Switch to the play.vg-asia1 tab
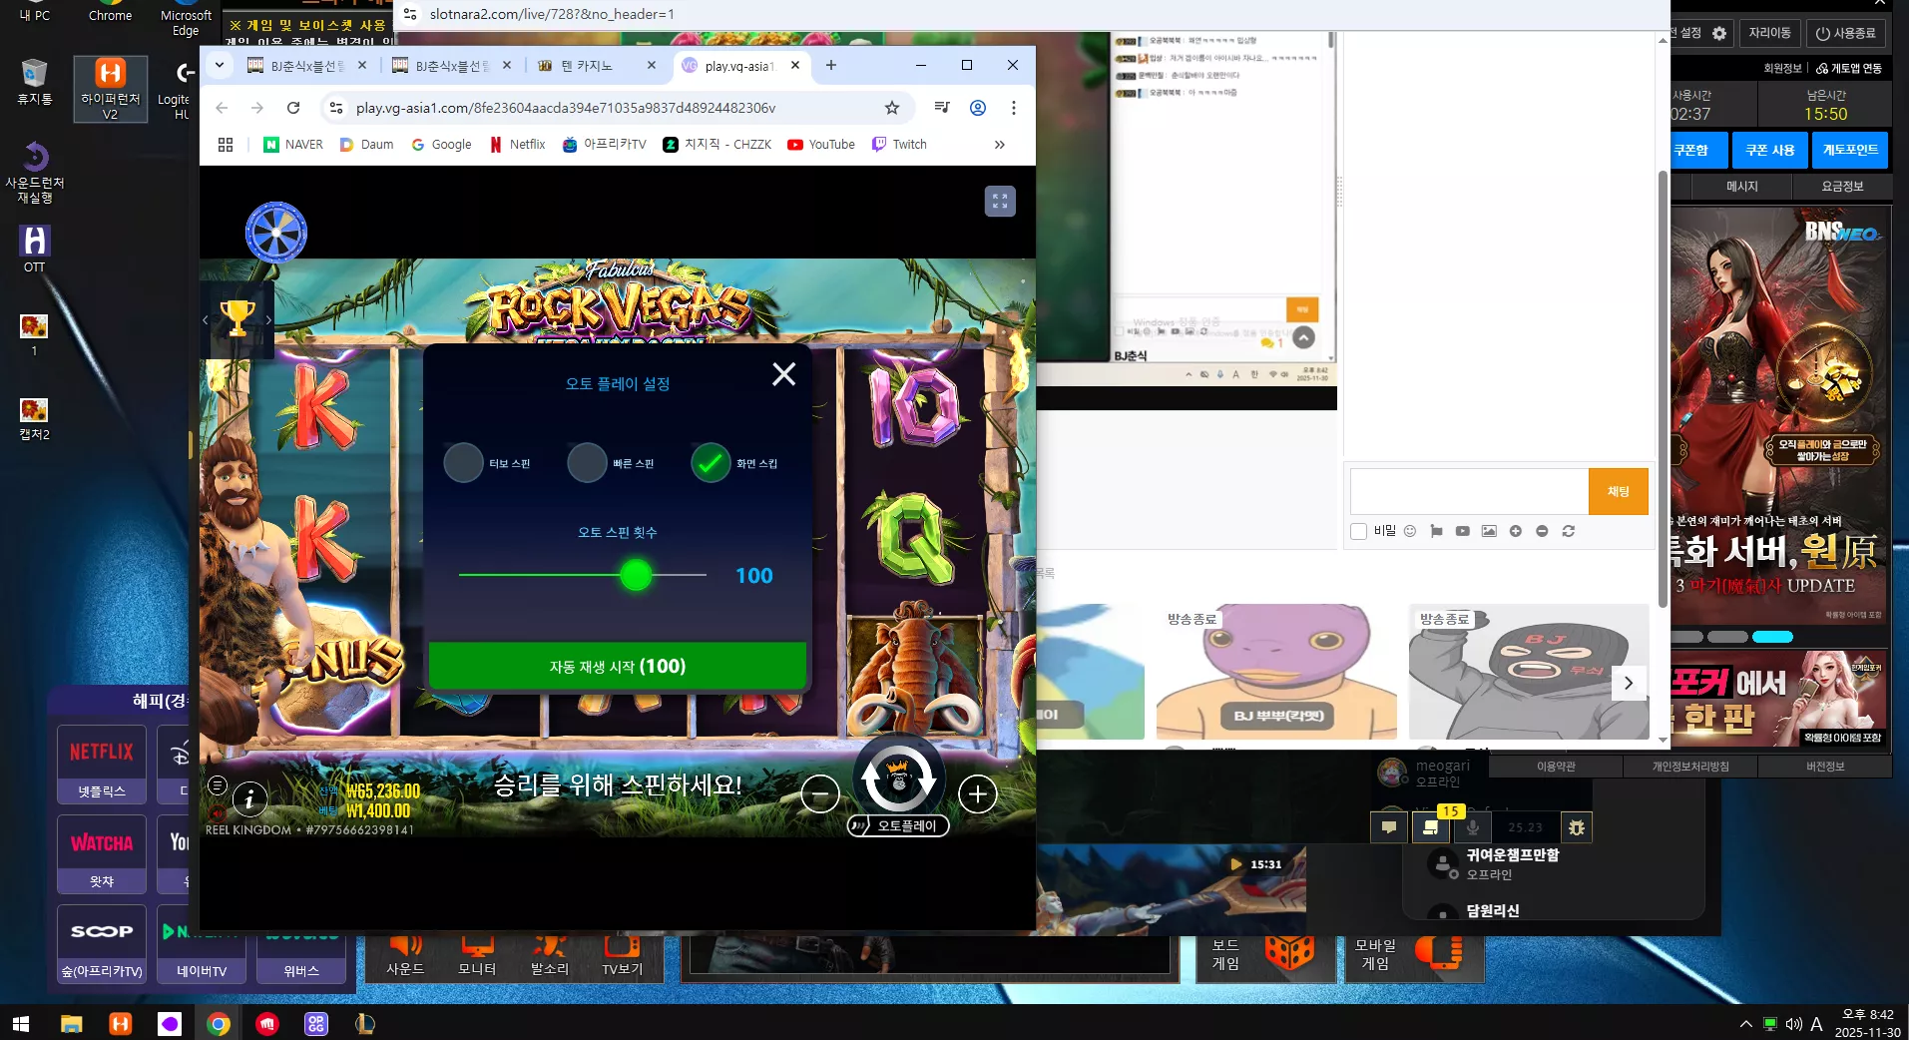Viewport: 1909px width, 1040px height. (740, 66)
